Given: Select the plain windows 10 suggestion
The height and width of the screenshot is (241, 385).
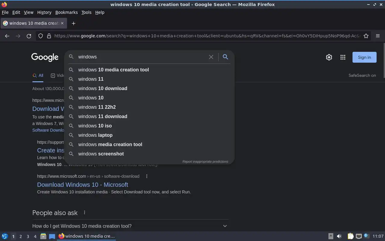Looking at the screenshot, I should point(149,98).
